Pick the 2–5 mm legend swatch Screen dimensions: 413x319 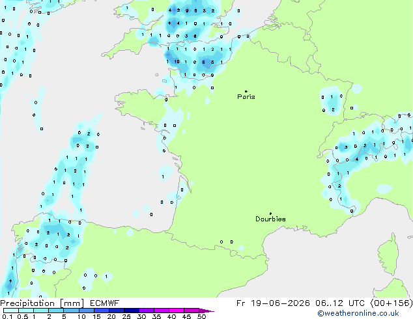(56, 311)
